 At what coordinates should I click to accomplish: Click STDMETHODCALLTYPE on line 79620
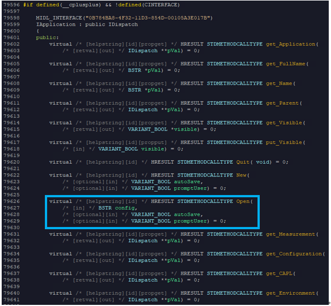pyautogui.click(x=205, y=162)
